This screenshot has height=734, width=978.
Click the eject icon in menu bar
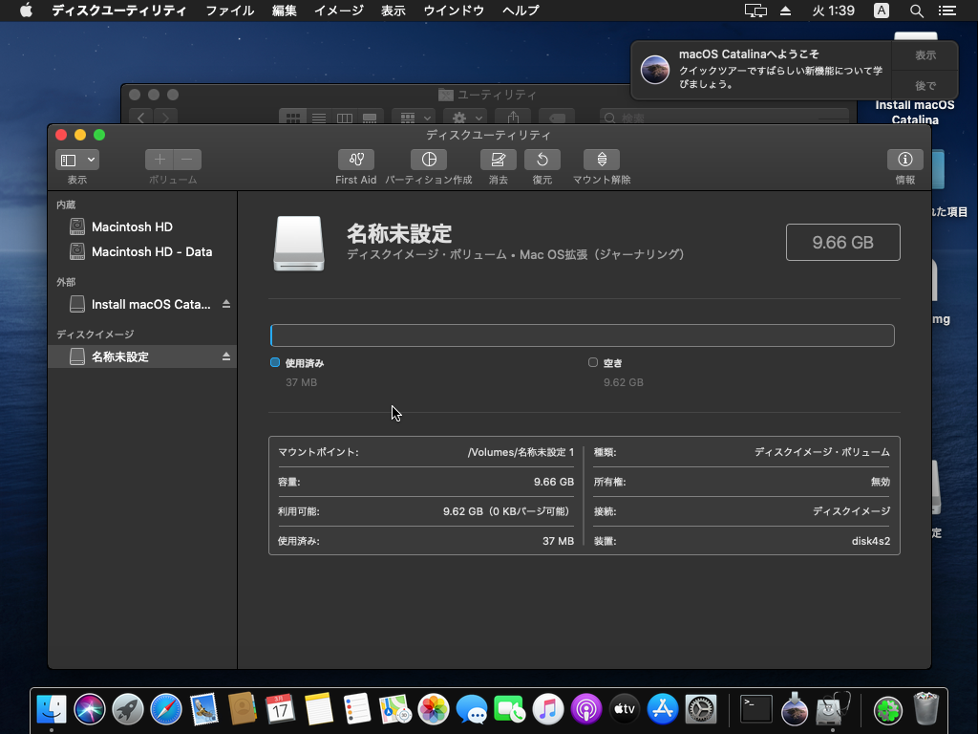click(x=786, y=11)
